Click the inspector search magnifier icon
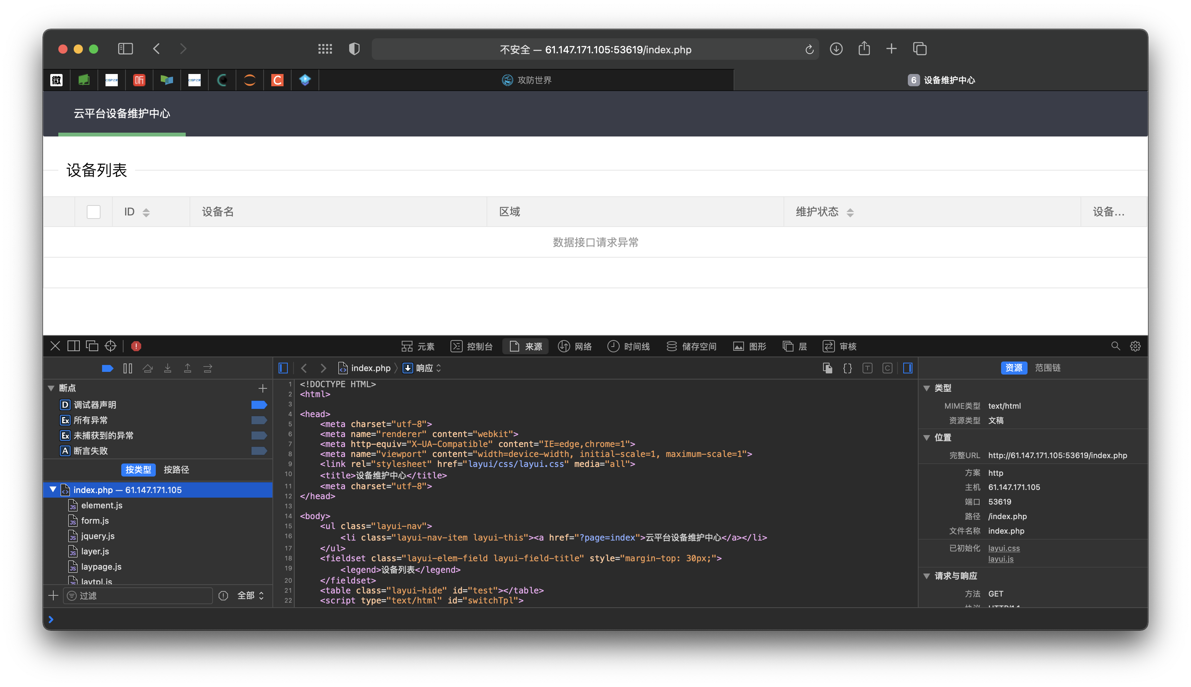The width and height of the screenshot is (1191, 687). (1115, 346)
